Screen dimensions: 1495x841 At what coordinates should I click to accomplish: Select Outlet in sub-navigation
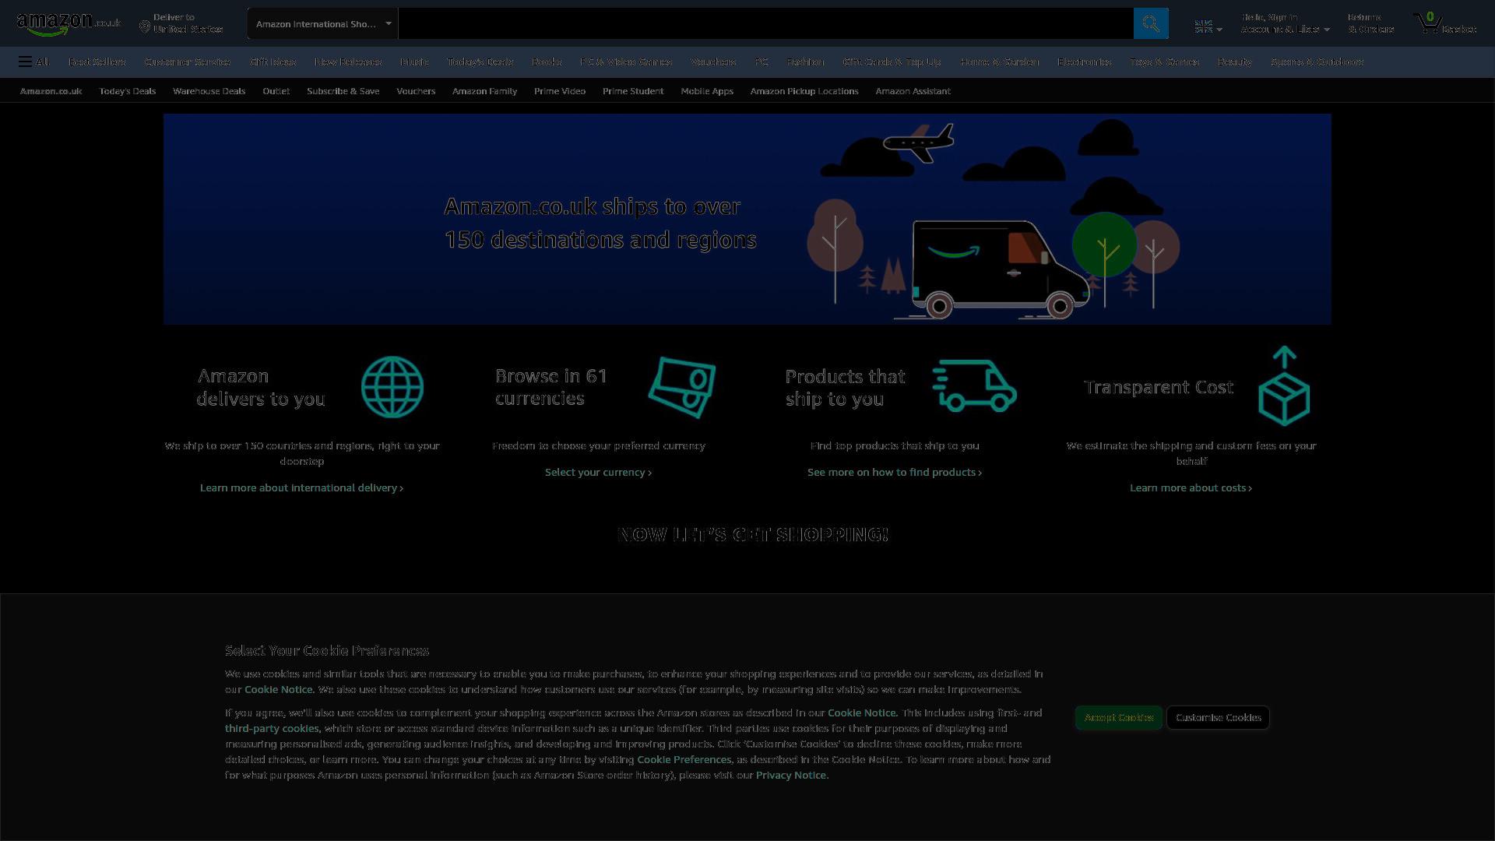276,91
